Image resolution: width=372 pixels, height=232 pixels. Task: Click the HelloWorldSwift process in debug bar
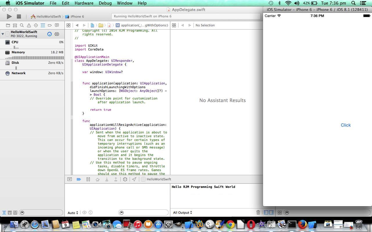(156, 179)
